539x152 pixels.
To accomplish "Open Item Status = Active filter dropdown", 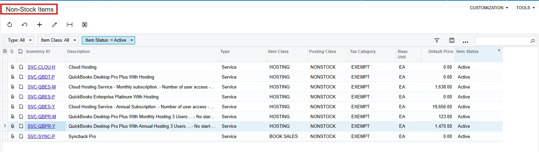I will click(x=108, y=40).
